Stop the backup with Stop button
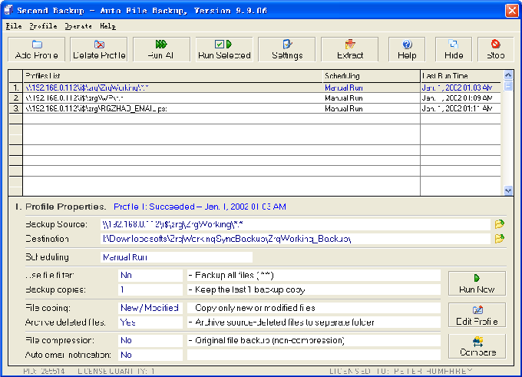The height and width of the screenshot is (377, 522). tap(496, 49)
